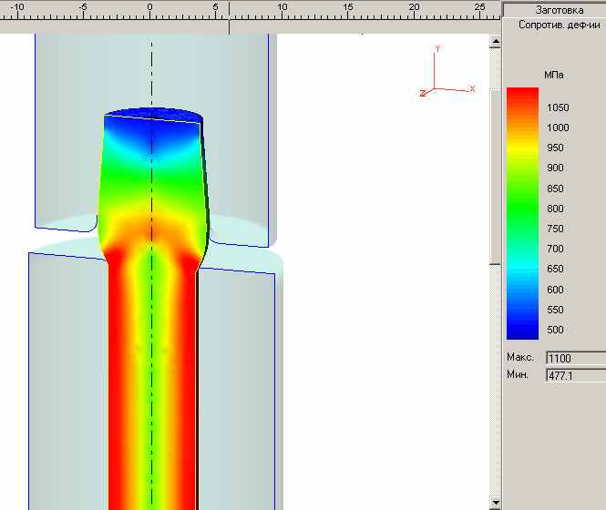
Task: Click the Макс. label
Action: pos(519,357)
